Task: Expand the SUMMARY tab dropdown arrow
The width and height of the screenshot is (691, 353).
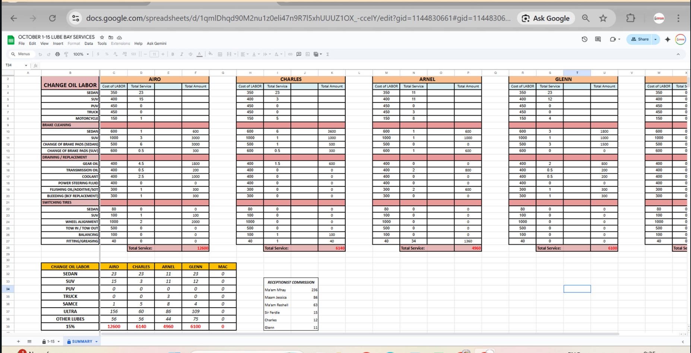Action: coord(96,341)
